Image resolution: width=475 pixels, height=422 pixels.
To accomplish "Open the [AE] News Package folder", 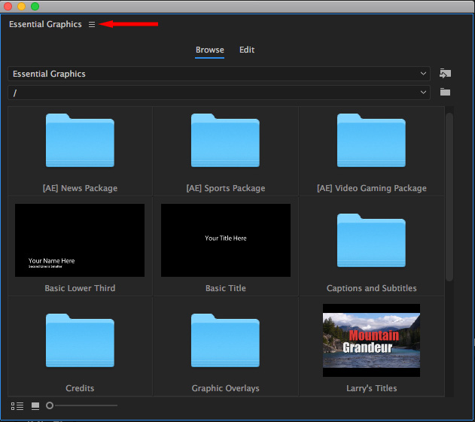I will [x=80, y=141].
